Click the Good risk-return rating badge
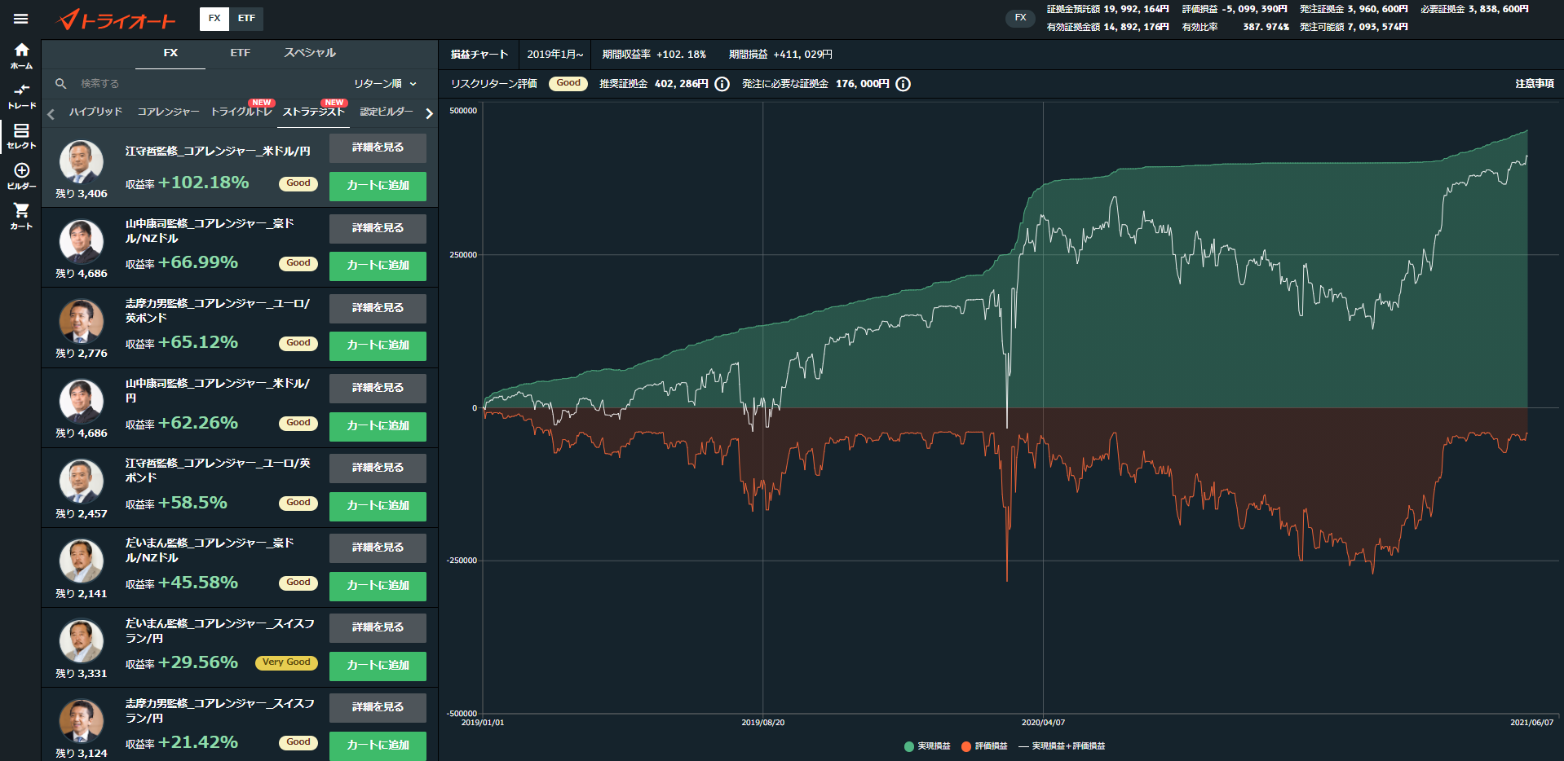This screenshot has height=761, width=1564. 568,83
